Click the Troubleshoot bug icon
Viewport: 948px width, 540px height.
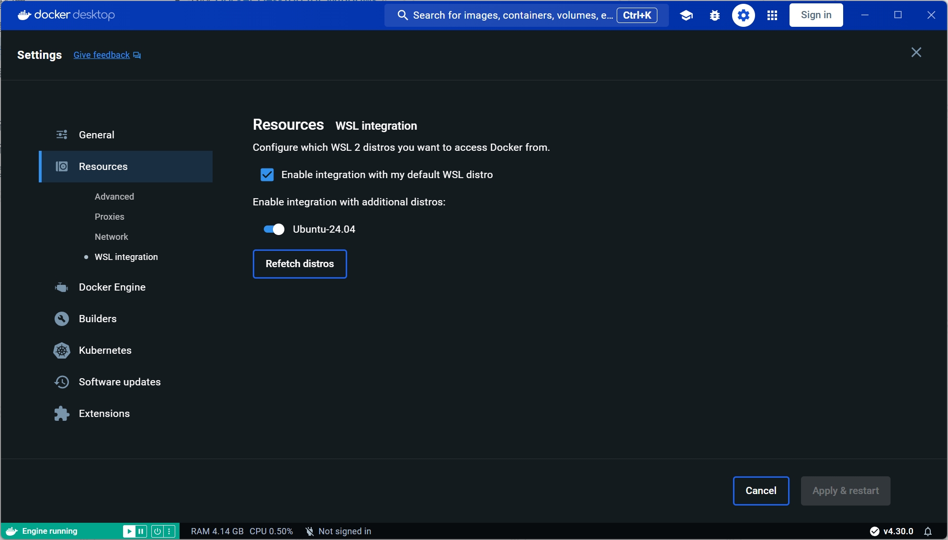[x=715, y=15]
